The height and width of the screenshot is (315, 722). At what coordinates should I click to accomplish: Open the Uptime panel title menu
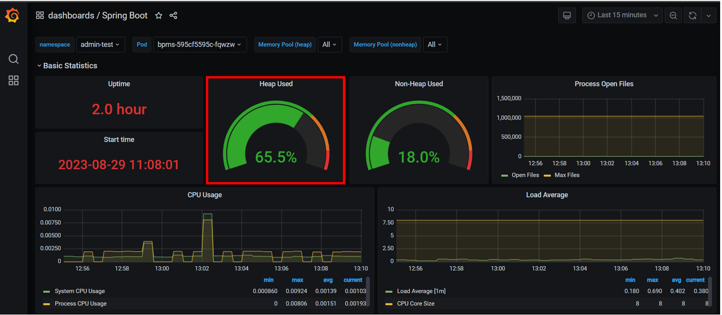(x=119, y=84)
